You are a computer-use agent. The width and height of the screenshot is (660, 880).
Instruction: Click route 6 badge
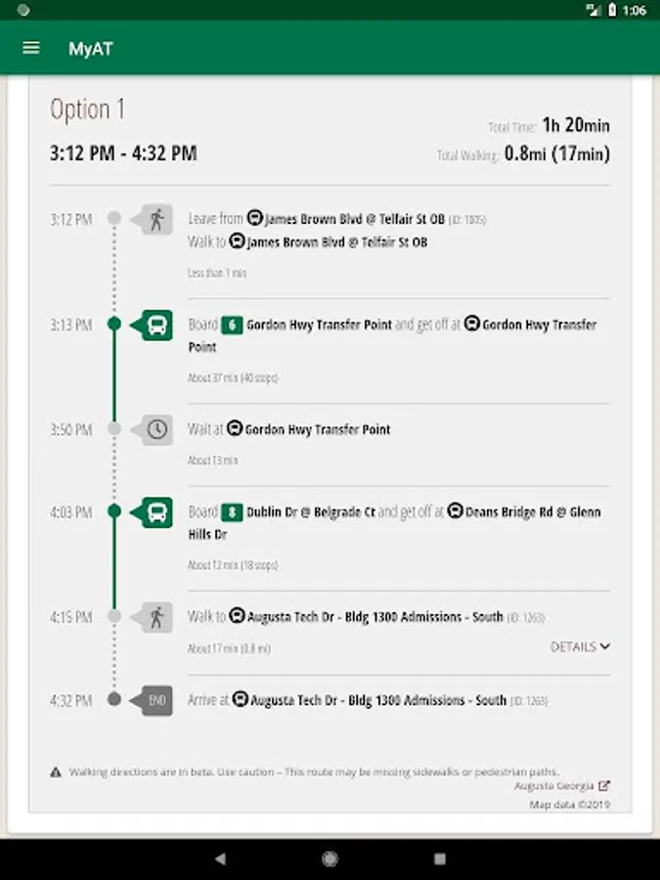(x=231, y=325)
